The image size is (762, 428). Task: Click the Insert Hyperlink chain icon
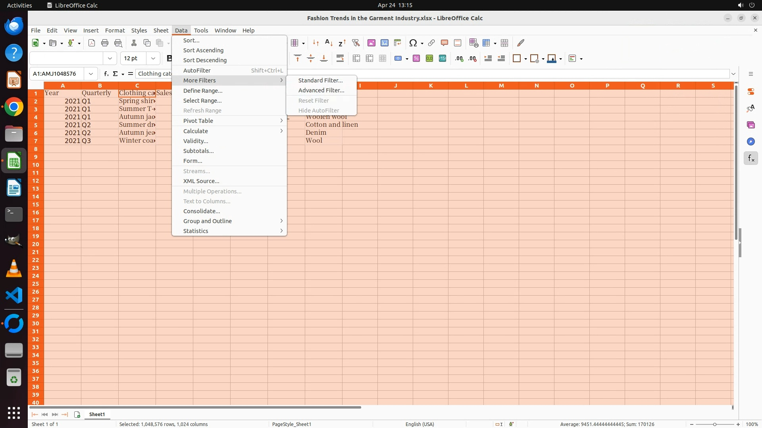click(x=431, y=43)
